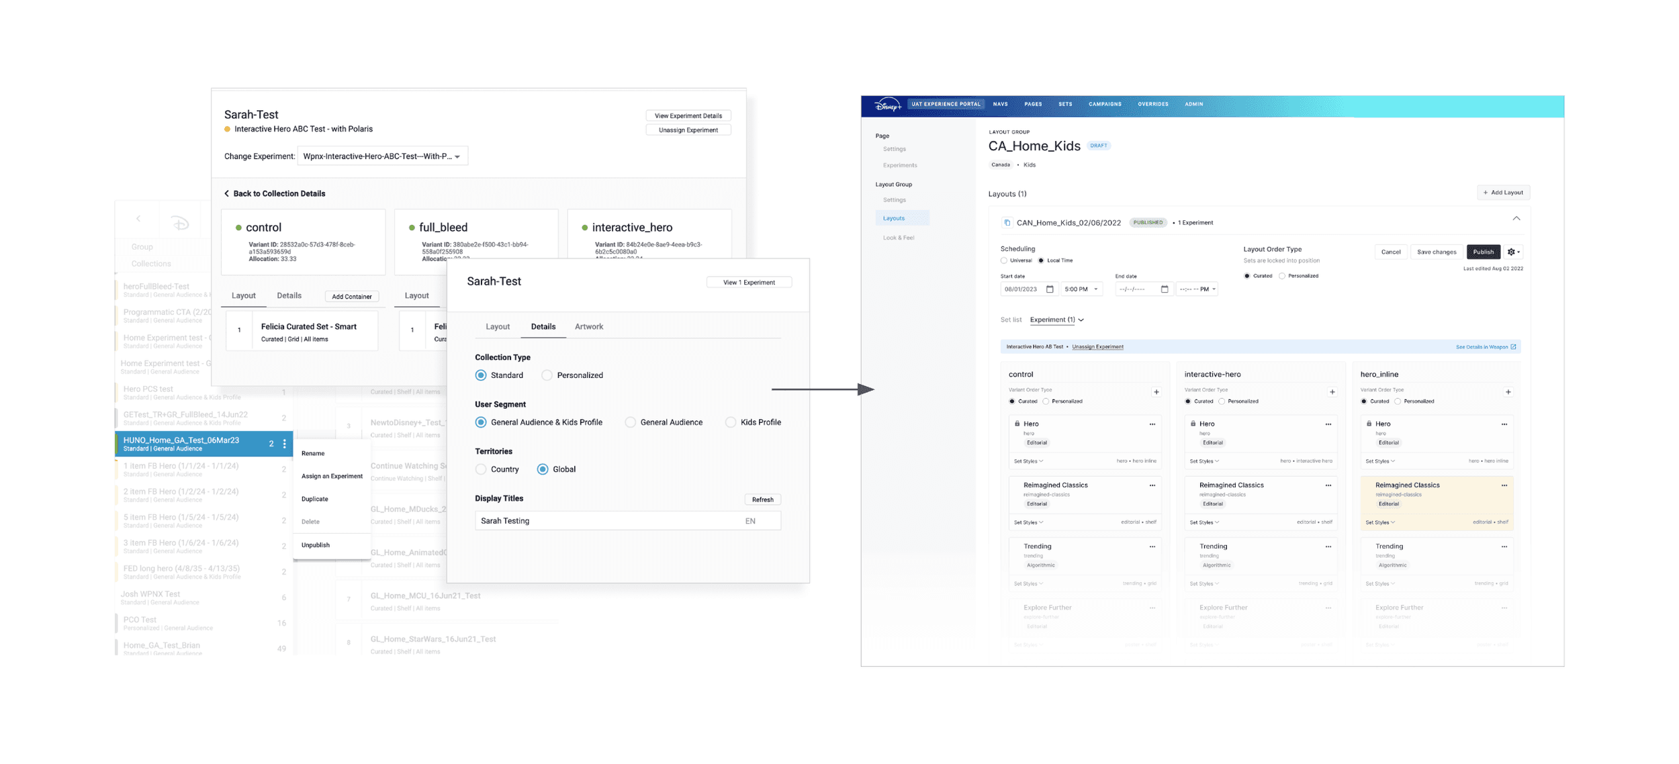Click the plus icon in the control variant column

click(x=1156, y=391)
